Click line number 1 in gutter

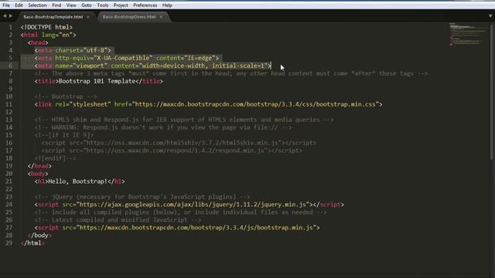(10, 27)
